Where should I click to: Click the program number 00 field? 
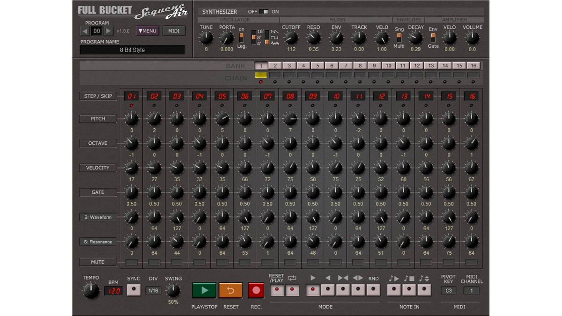[96, 31]
